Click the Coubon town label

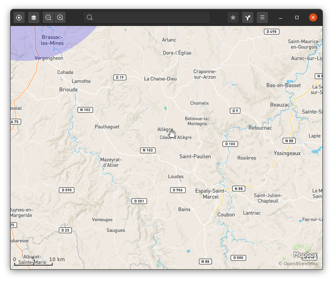(226, 215)
